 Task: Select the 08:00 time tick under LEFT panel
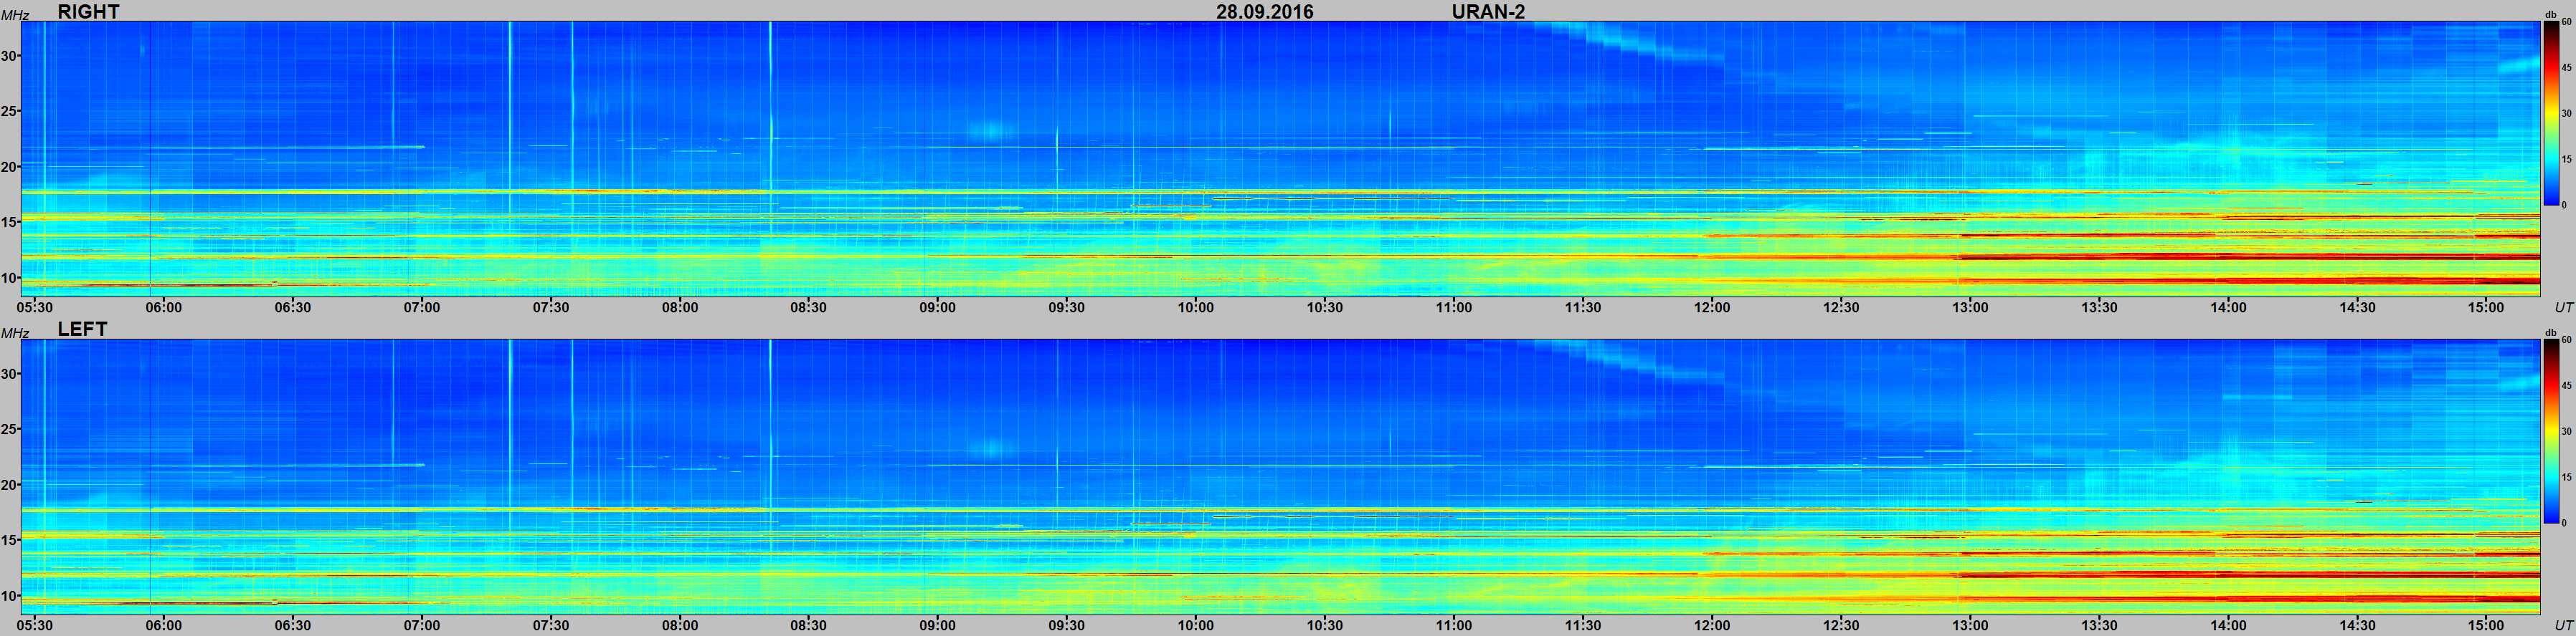(x=680, y=625)
